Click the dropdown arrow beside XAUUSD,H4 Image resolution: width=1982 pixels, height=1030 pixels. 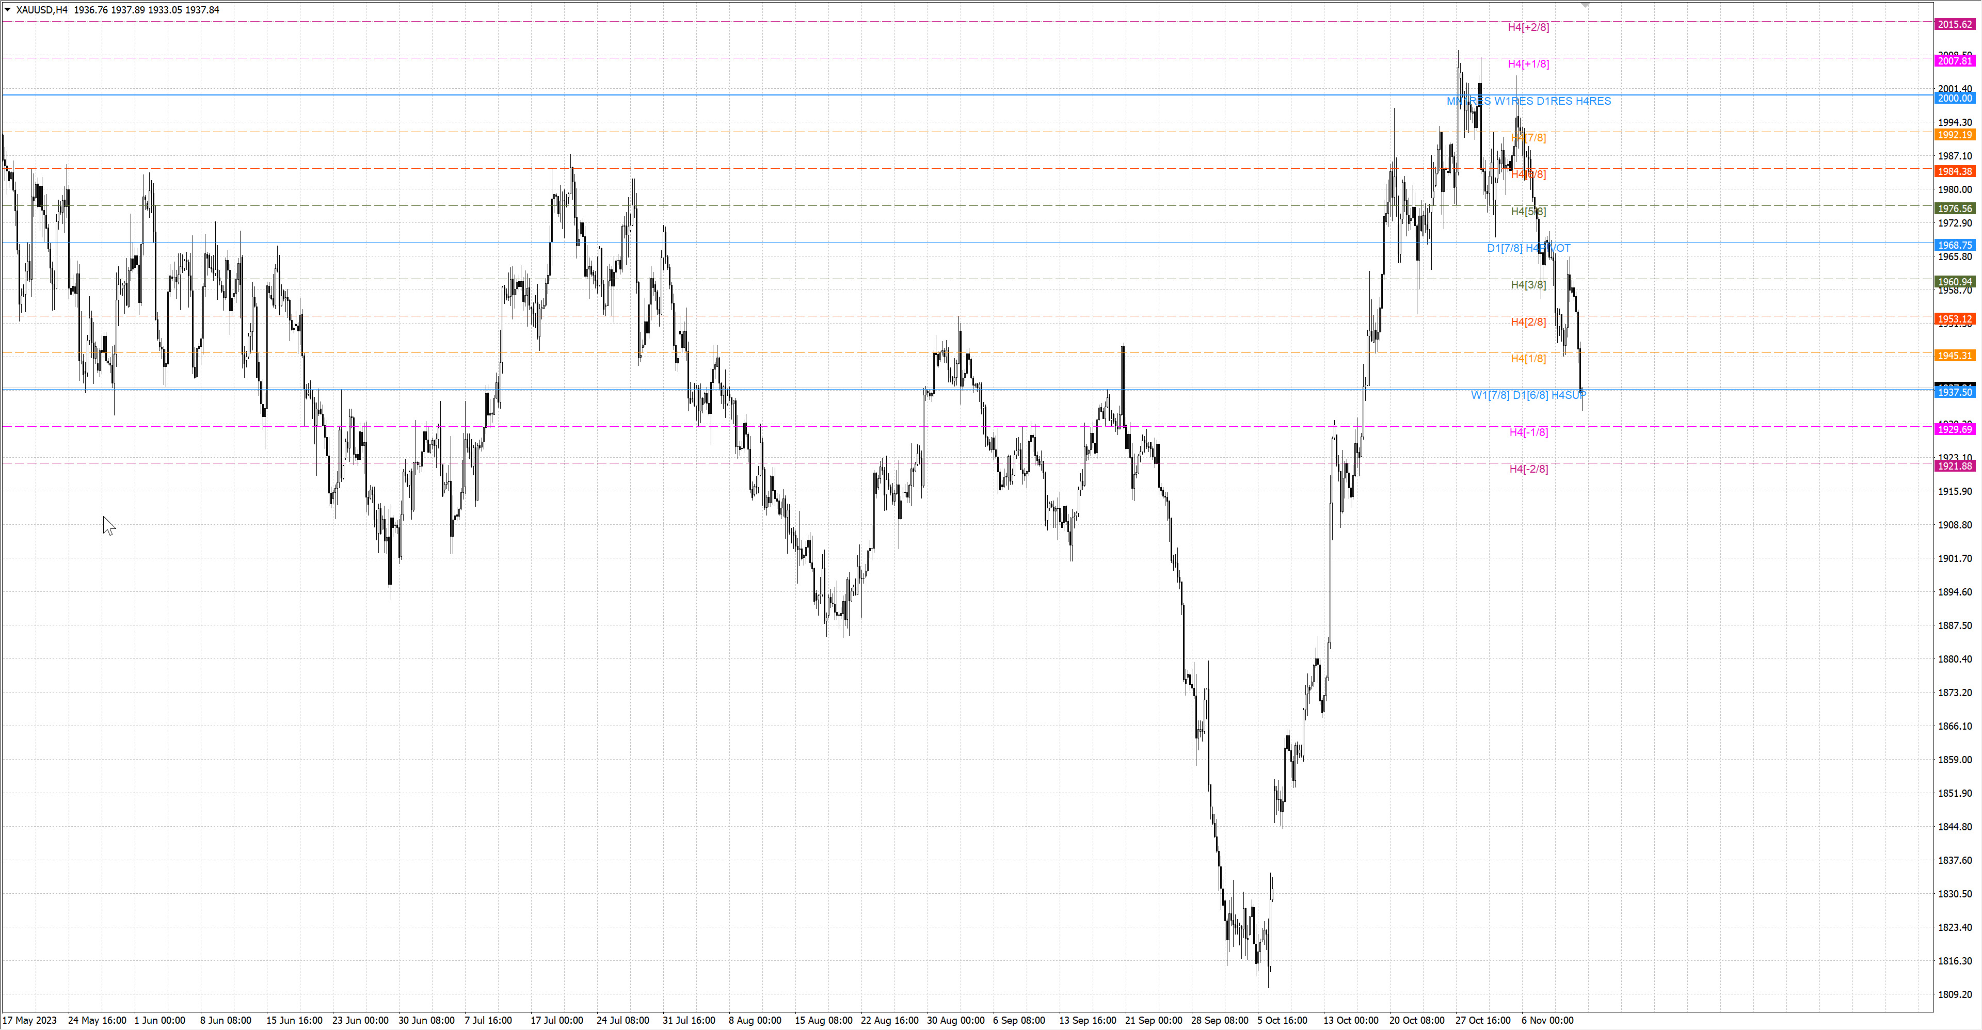tap(8, 10)
